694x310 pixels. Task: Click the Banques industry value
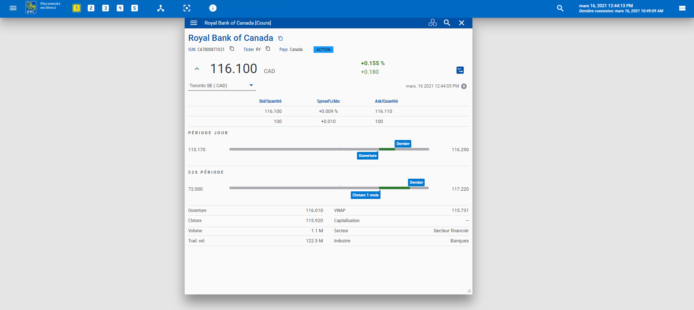[x=459, y=241]
